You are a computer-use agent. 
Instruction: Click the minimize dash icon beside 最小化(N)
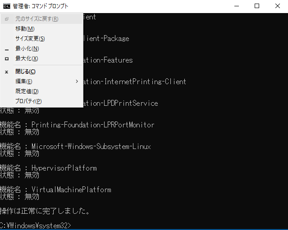(7, 50)
